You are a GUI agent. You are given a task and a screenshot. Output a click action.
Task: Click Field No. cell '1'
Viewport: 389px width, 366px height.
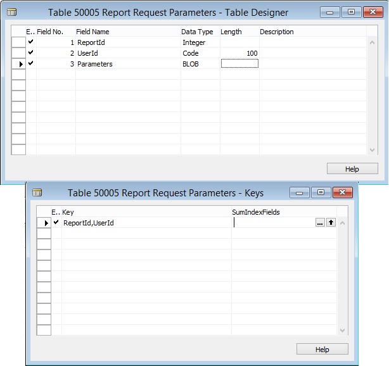click(x=56, y=42)
